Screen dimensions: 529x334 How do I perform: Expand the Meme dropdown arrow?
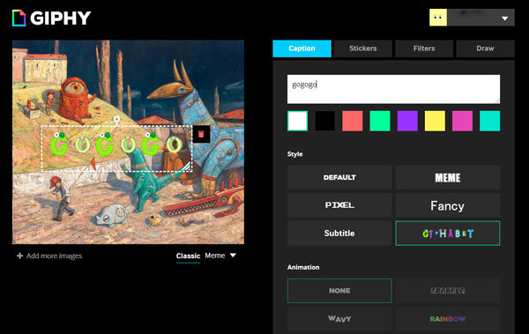coord(233,256)
